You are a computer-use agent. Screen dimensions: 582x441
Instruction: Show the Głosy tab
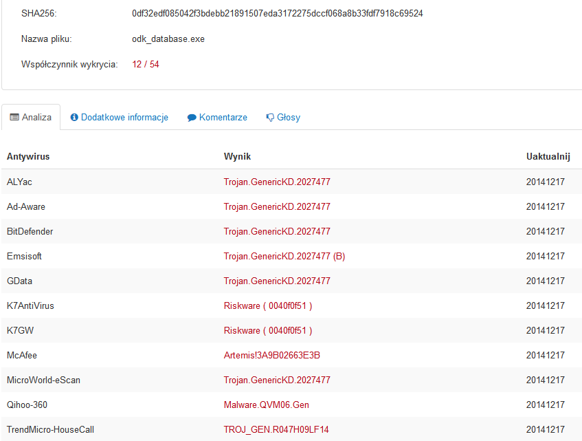(283, 118)
